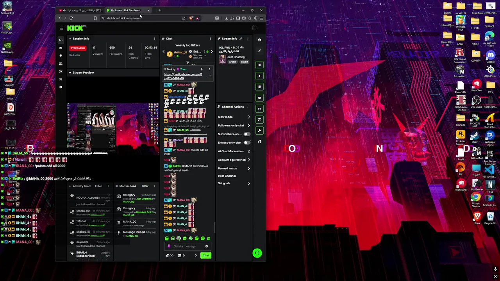Screen dimensions: 500x281
Task: Click Host Channel action
Action: (x=227, y=176)
